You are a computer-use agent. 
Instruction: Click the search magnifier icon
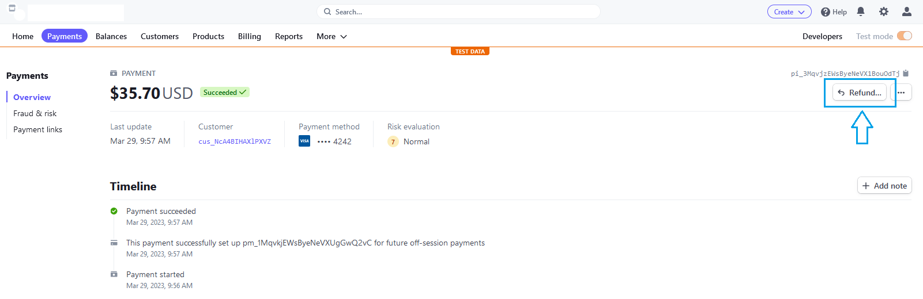pyautogui.click(x=327, y=11)
